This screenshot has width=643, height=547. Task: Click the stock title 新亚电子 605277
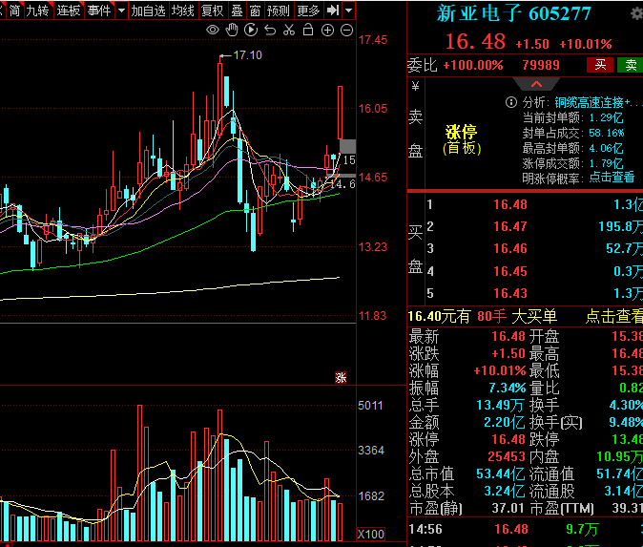click(513, 13)
